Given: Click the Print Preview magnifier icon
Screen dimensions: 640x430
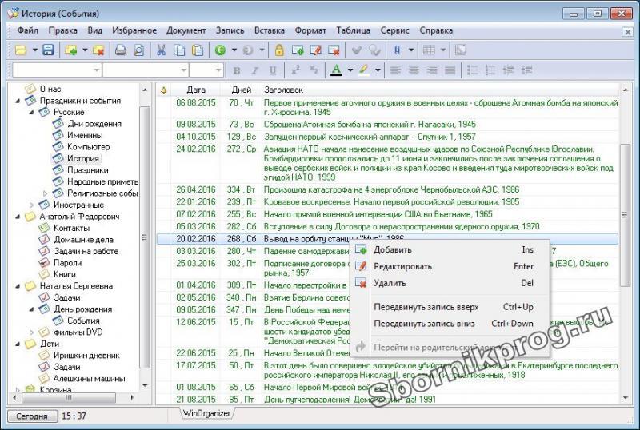Looking at the screenshot, I should coord(139,50).
